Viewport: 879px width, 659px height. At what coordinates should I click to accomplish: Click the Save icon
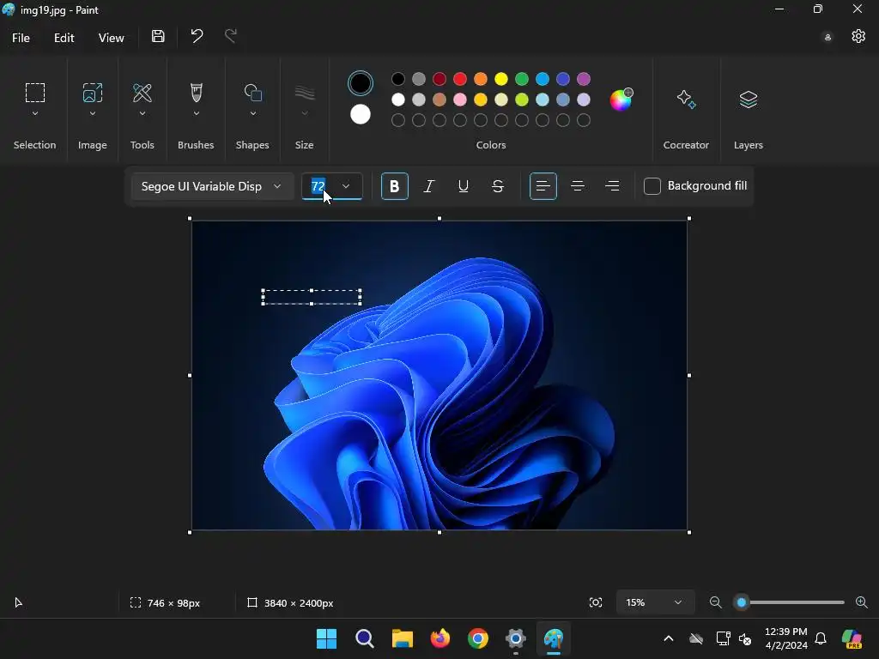coord(158,36)
